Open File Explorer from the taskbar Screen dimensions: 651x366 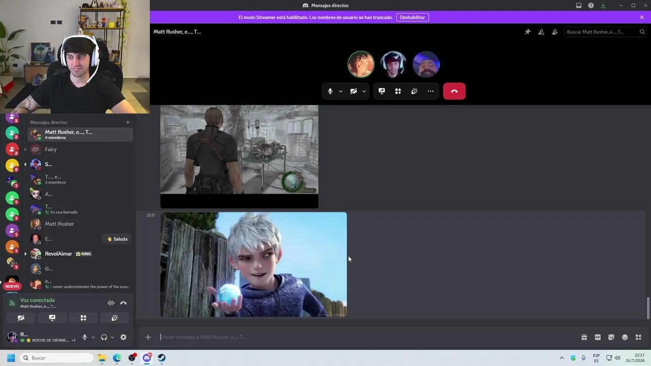[102, 358]
